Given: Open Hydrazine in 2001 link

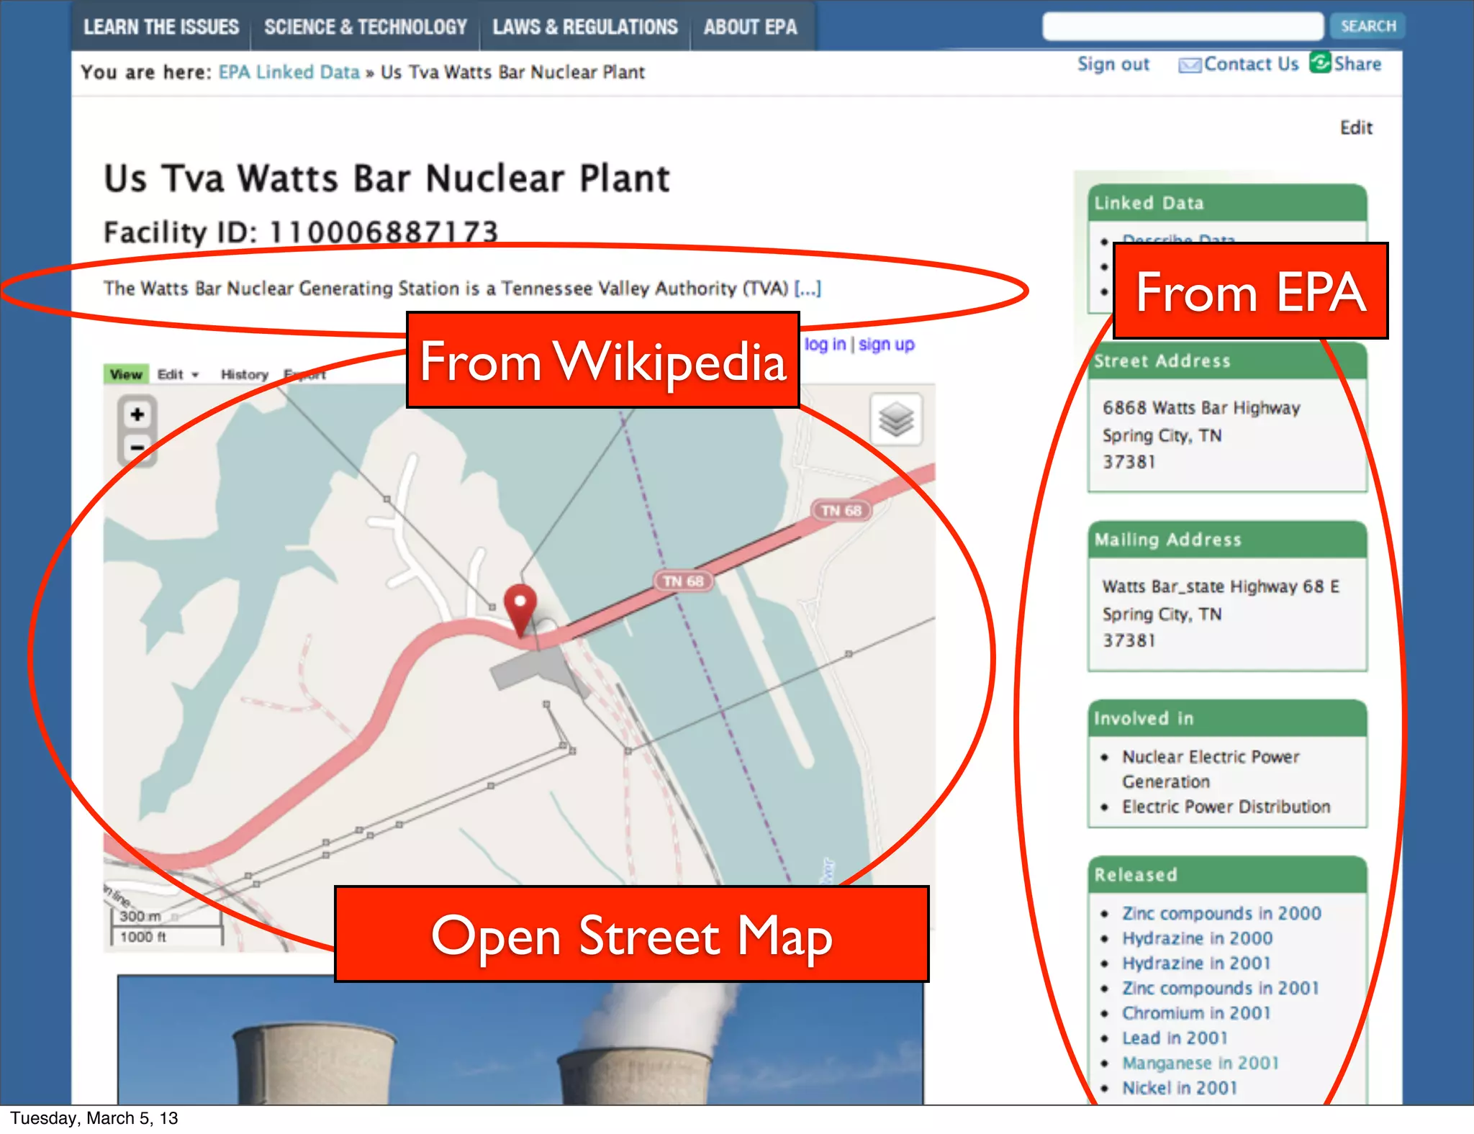Looking at the screenshot, I should pos(1196,963).
